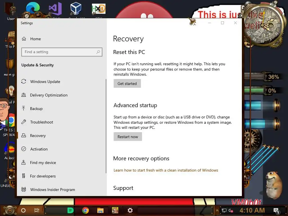The width and height of the screenshot is (288, 216).
Task: Click the search magnifier in Find a setting
Action: (x=98, y=52)
